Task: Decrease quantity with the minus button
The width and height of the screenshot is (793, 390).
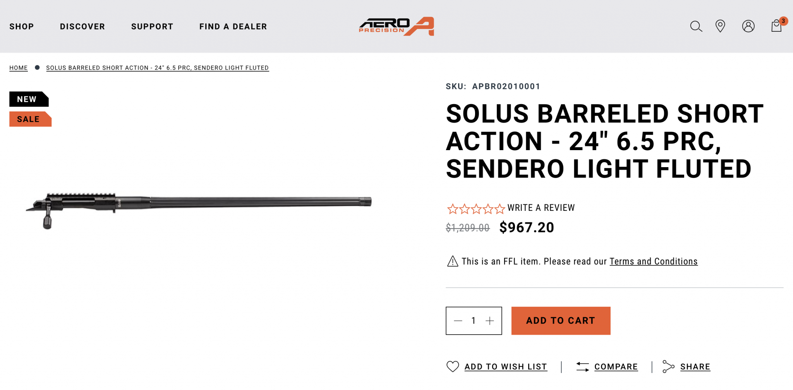Action: (458, 321)
